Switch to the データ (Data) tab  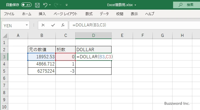pos(104,14)
